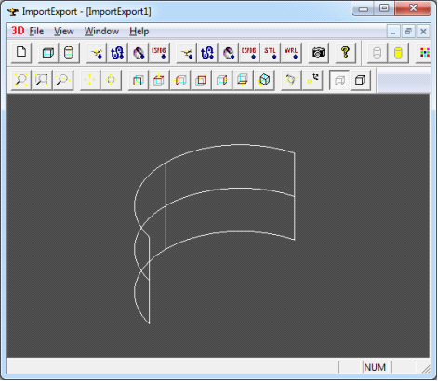The width and height of the screenshot is (438, 381).
Task: Create a box with the box icon
Action: click(48, 52)
